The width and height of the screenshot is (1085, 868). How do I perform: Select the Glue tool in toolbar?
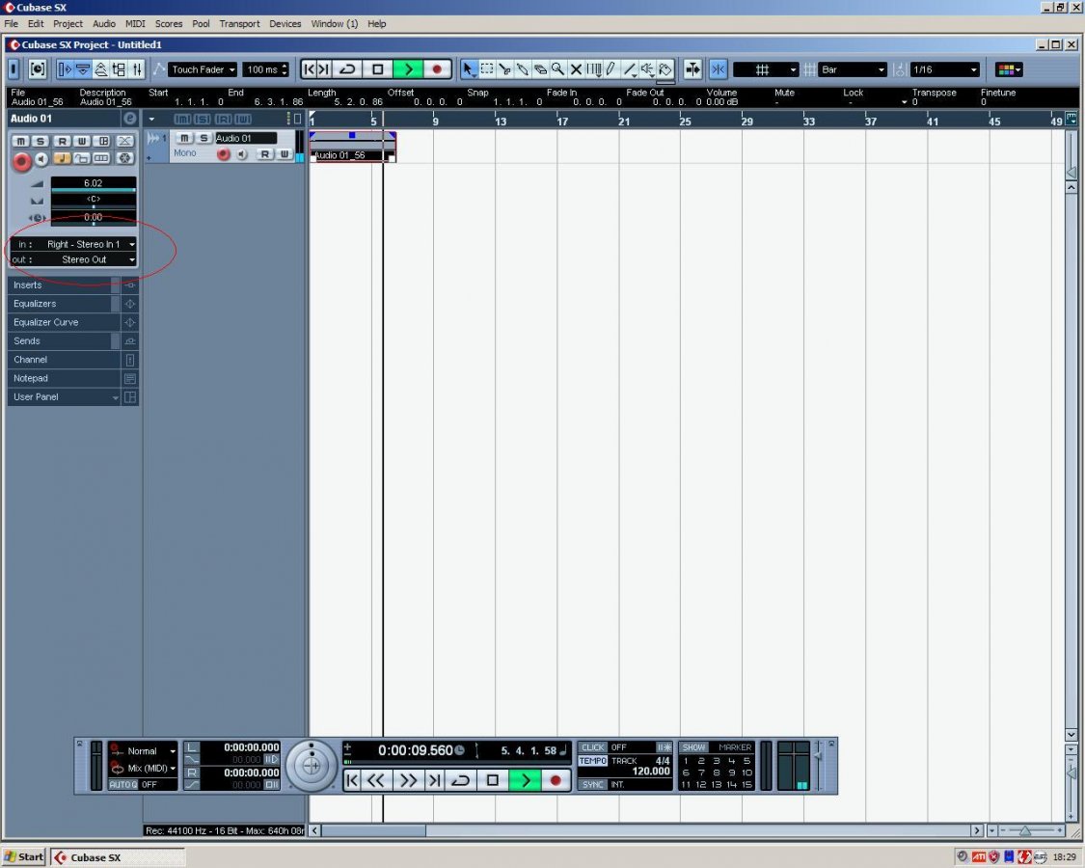coord(523,69)
